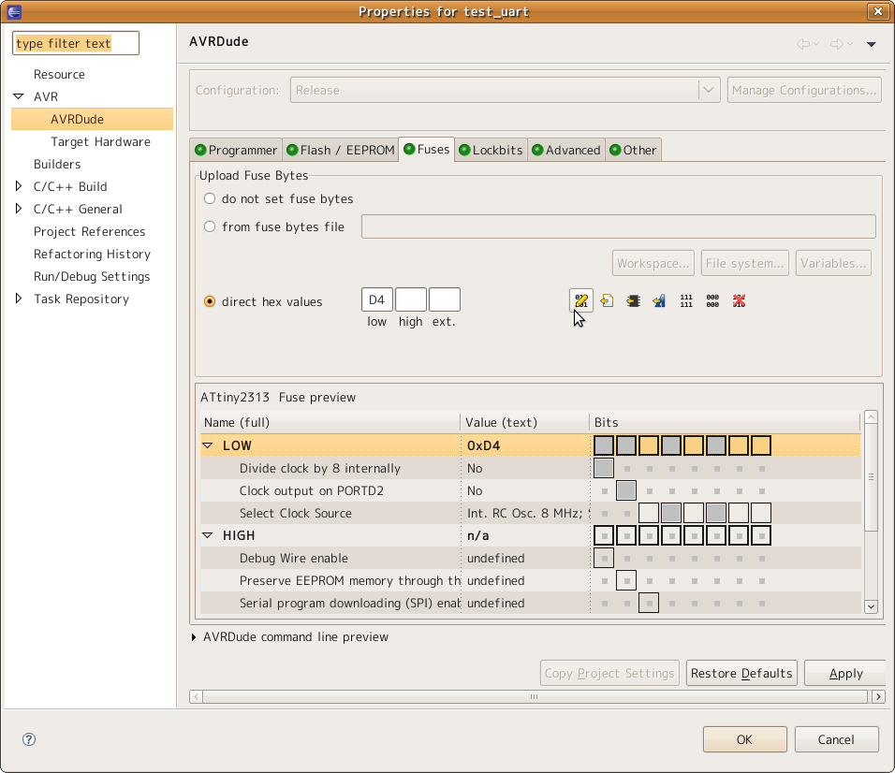Select the Fuses tab

pyautogui.click(x=426, y=150)
